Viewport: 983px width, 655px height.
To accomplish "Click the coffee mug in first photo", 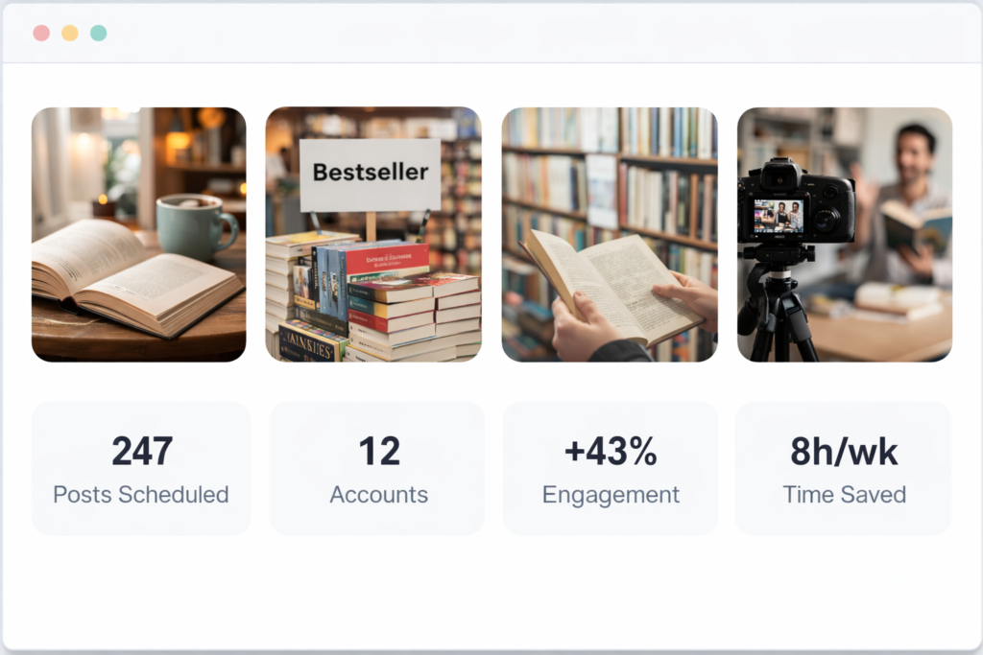I will tap(194, 226).
